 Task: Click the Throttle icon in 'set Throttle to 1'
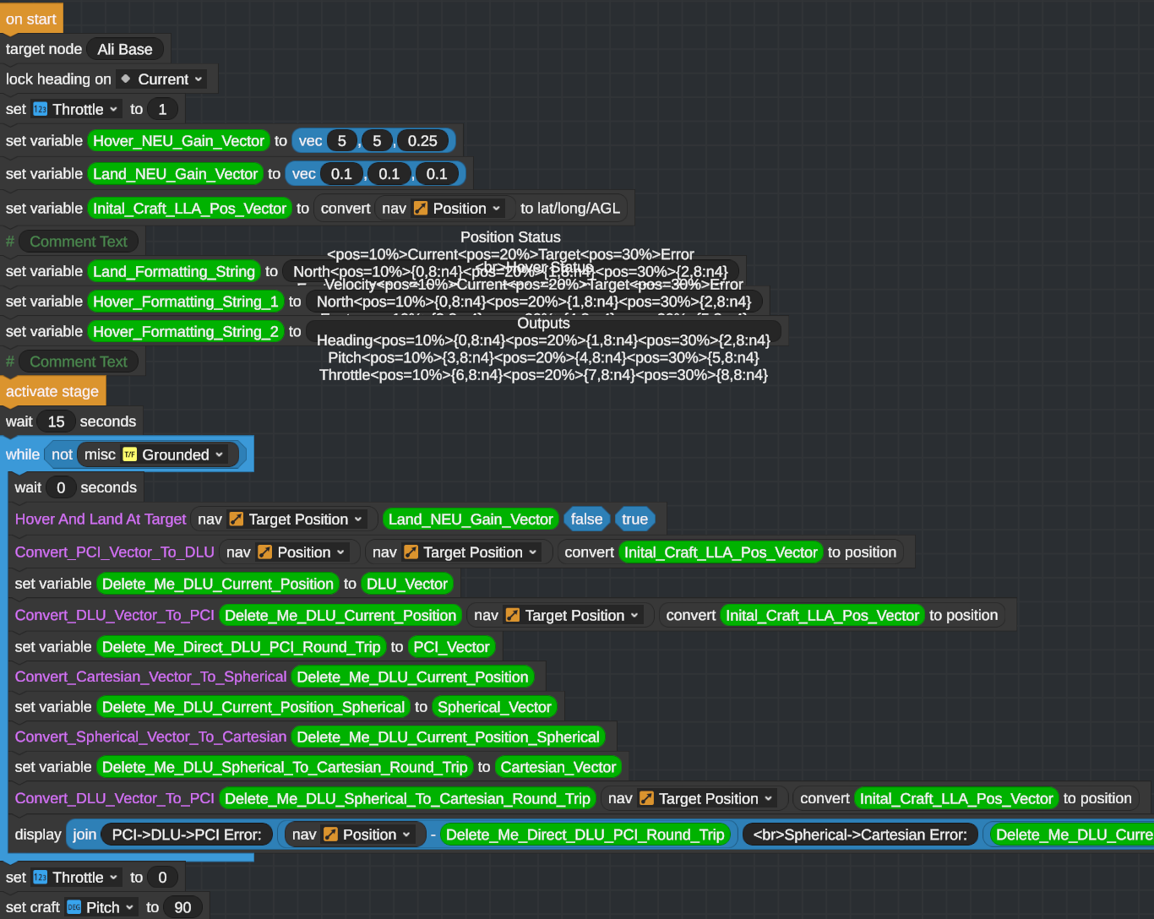[x=40, y=109]
